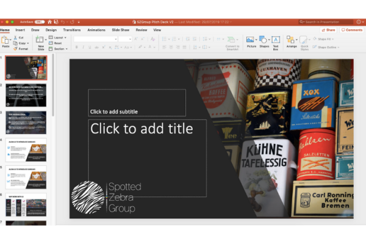The height and width of the screenshot is (244, 366).
Task: Click the Picture insert icon
Action: point(250,40)
